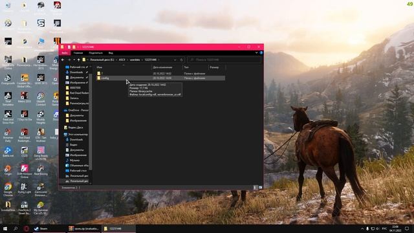Click the userdata breadcrumb segment
This screenshot has height=233, width=414.
click(x=135, y=60)
